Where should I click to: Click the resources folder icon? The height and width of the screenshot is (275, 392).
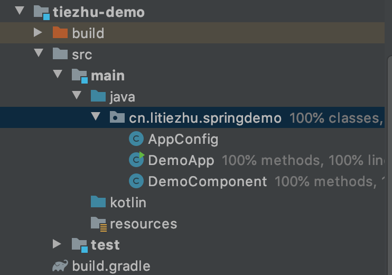click(98, 224)
